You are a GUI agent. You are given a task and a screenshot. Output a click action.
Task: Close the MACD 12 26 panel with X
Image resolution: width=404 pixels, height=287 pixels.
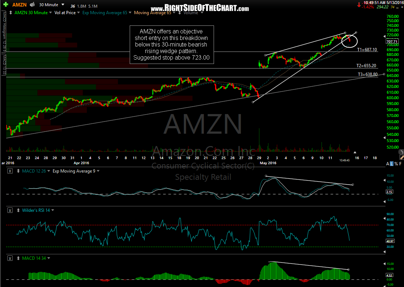coord(10,171)
